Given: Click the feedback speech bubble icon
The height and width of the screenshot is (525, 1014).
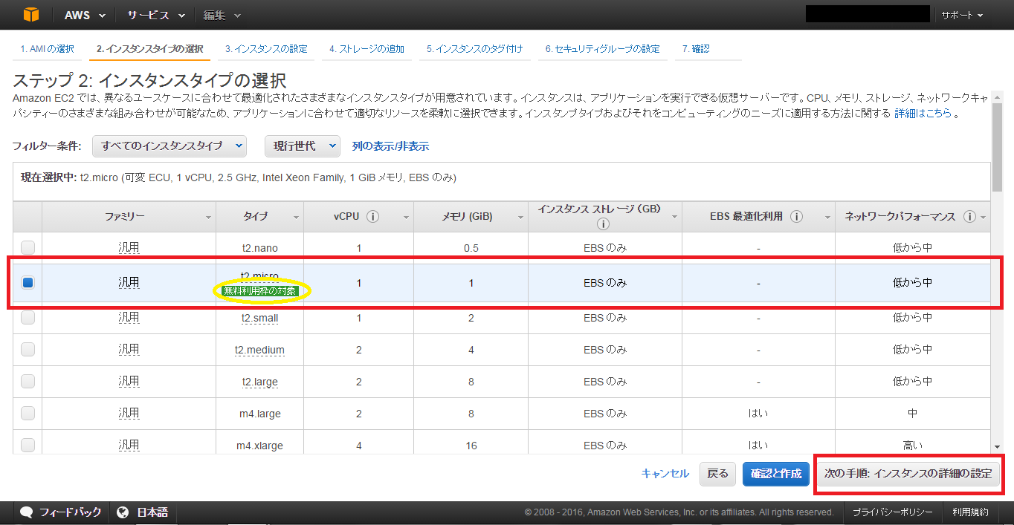Looking at the screenshot, I should coord(26,512).
